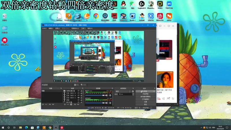Remove source with the minus icon in the Sources dock
Screen dimensions: 231x130
coord(68,104)
